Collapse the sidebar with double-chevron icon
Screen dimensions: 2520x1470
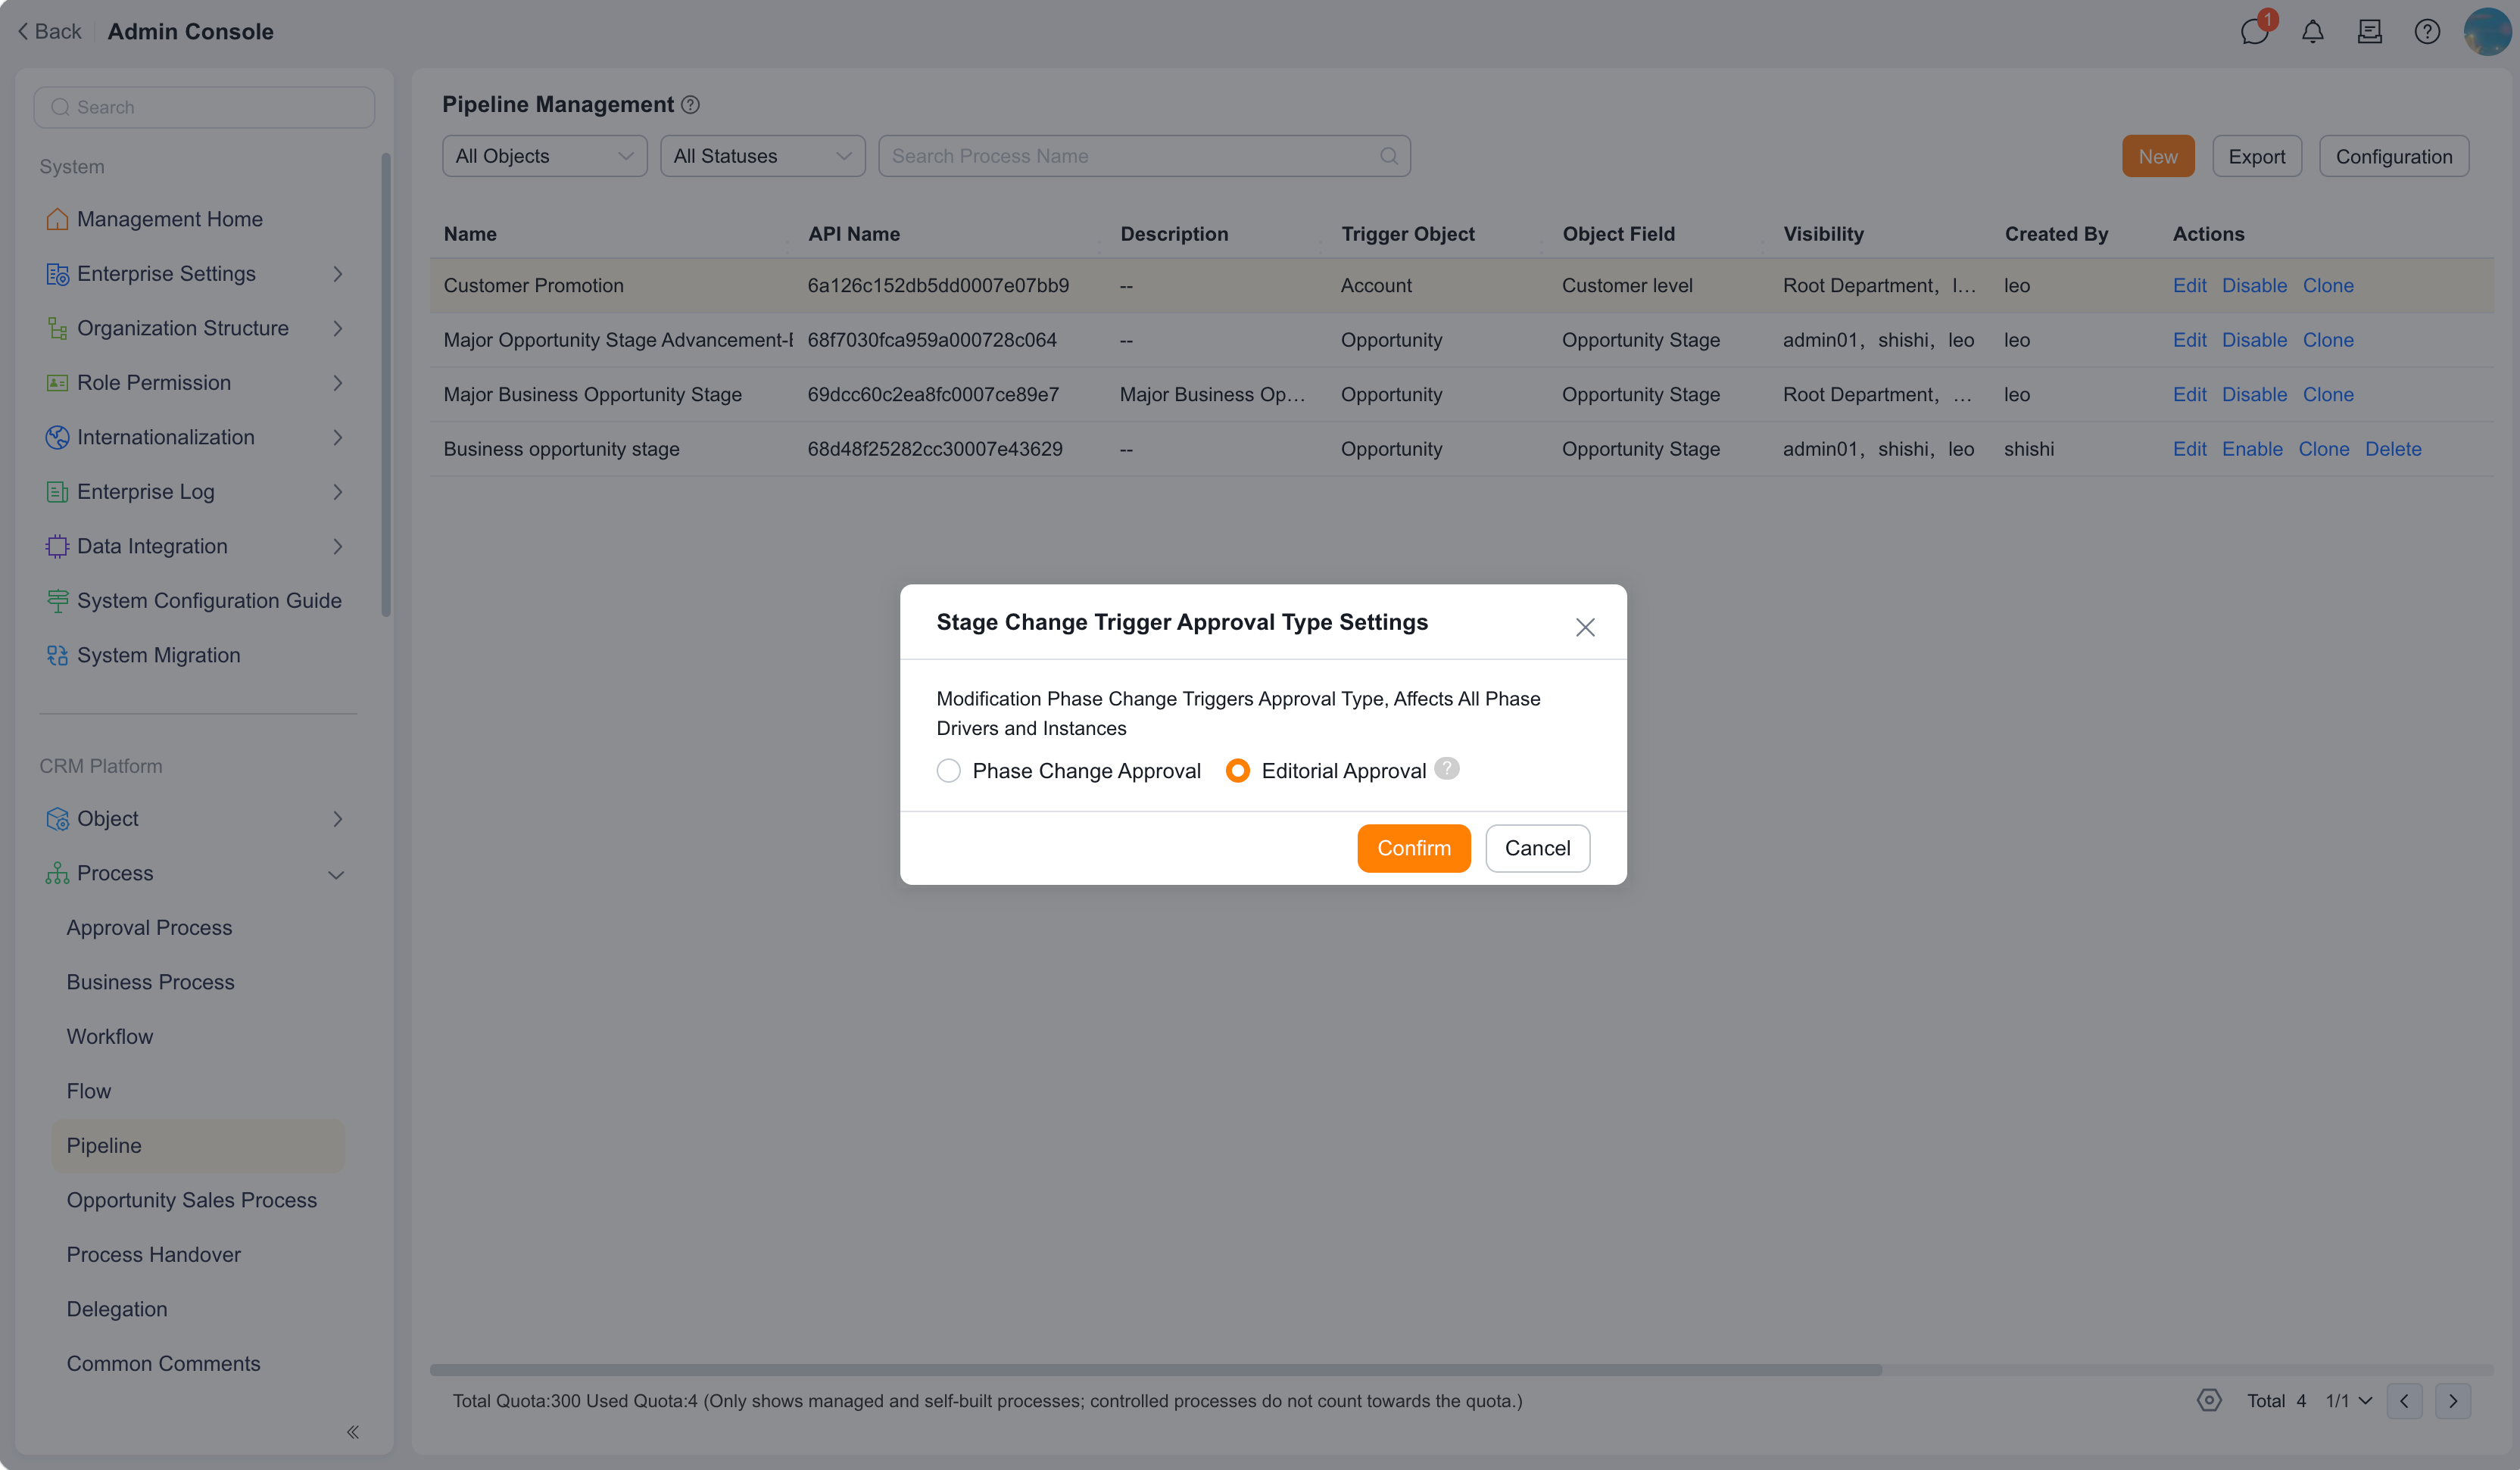(353, 1432)
